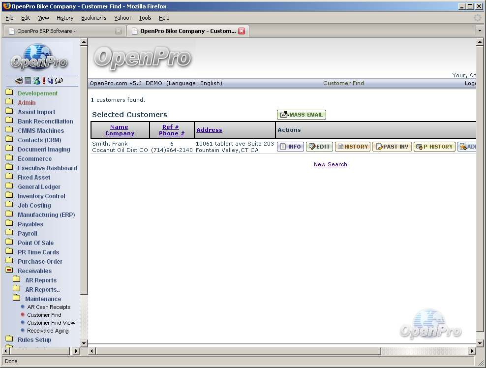Click the MASS EMAIL button
Viewport: 486px width, 368px height.
pyautogui.click(x=302, y=115)
